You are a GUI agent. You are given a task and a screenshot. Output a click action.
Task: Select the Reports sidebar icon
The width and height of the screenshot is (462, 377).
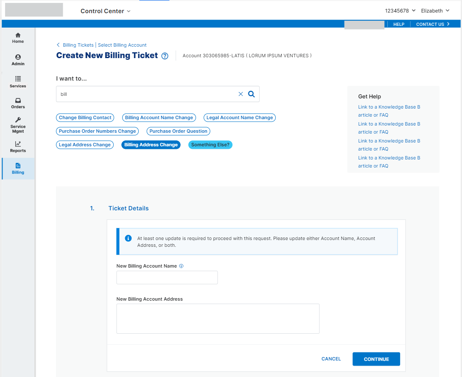[x=17, y=147]
